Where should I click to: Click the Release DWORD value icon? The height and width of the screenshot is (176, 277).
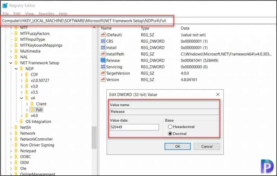point(103,60)
